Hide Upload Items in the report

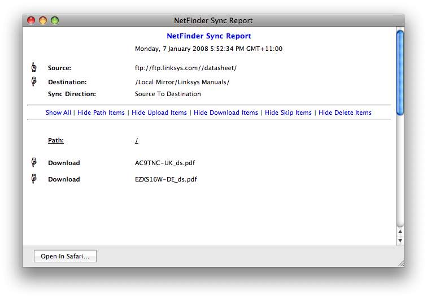(159, 113)
